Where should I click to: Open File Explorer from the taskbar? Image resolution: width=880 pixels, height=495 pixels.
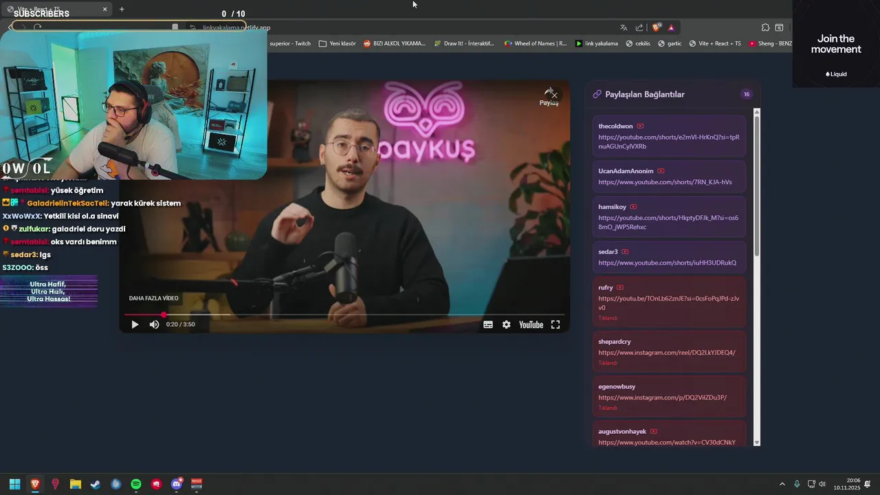coord(76,484)
